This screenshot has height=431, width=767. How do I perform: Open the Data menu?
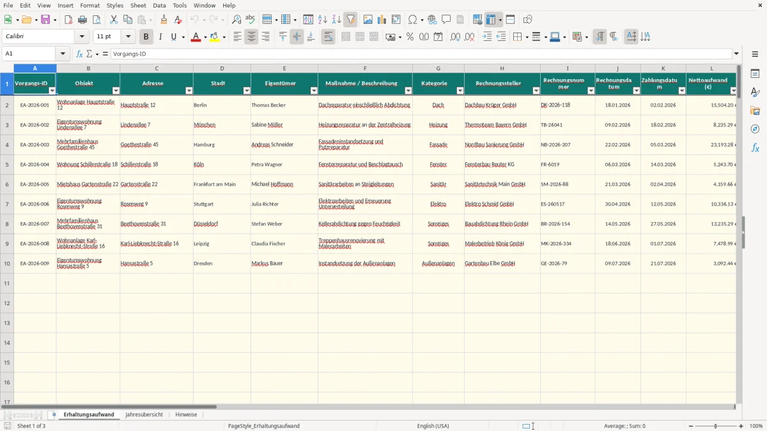[x=159, y=5]
